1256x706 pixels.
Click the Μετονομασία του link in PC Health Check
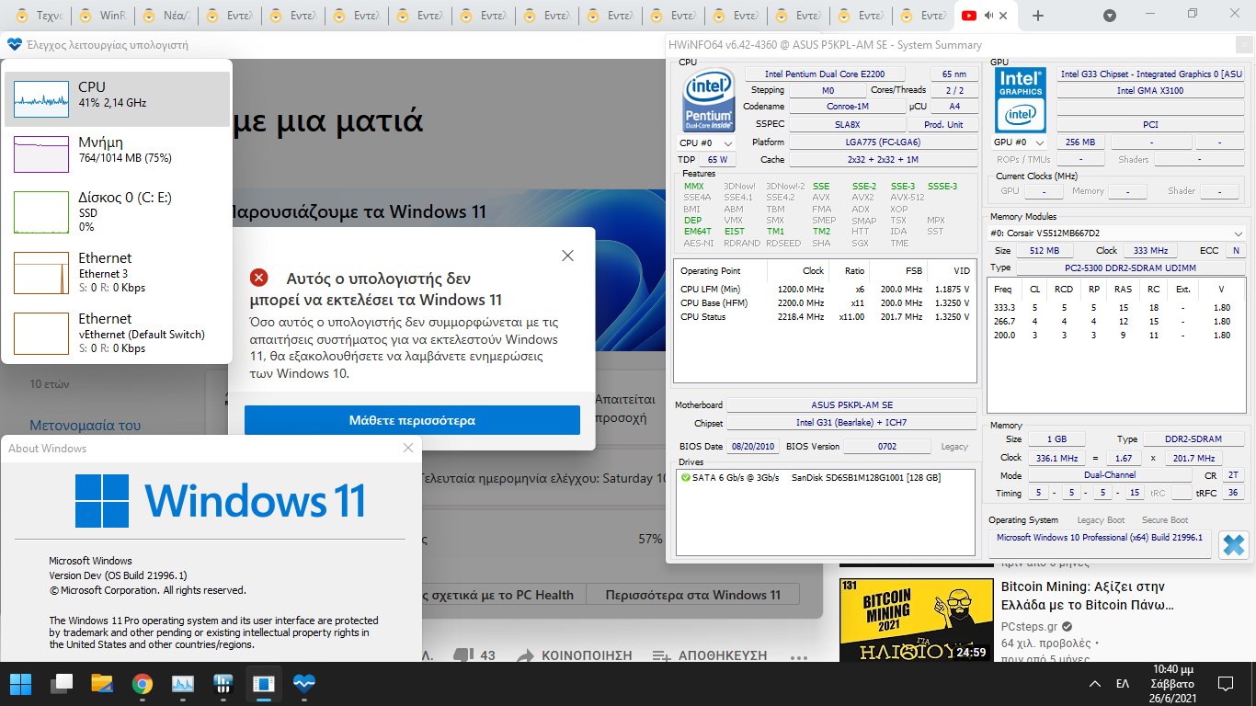tap(85, 426)
